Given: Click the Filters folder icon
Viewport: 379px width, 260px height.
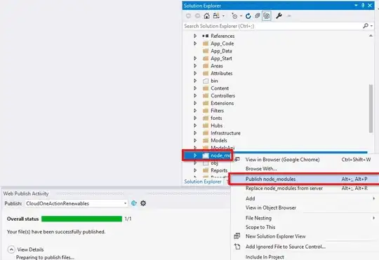Looking at the screenshot, I should click(x=206, y=111).
